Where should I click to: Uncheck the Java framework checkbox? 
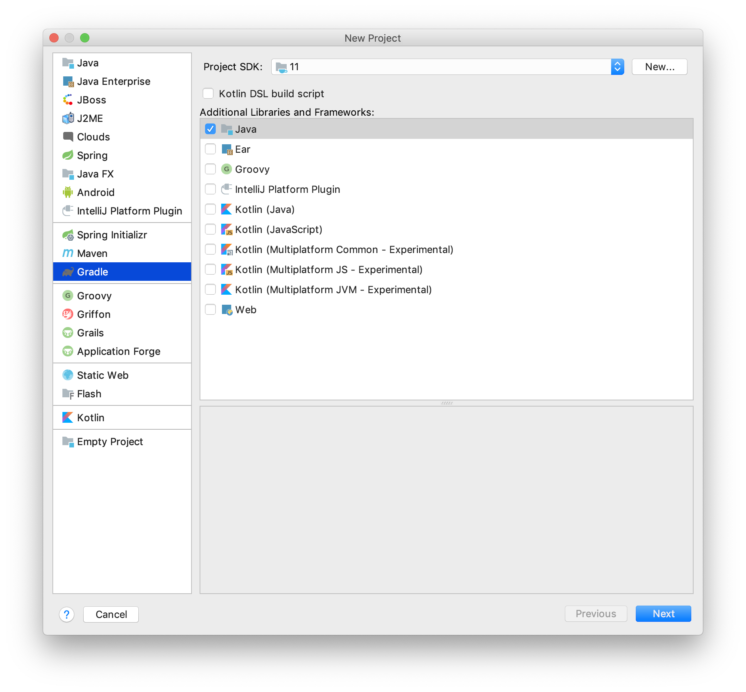(210, 129)
